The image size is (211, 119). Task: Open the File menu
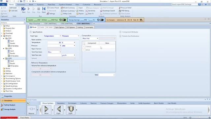click(x=3, y=4)
